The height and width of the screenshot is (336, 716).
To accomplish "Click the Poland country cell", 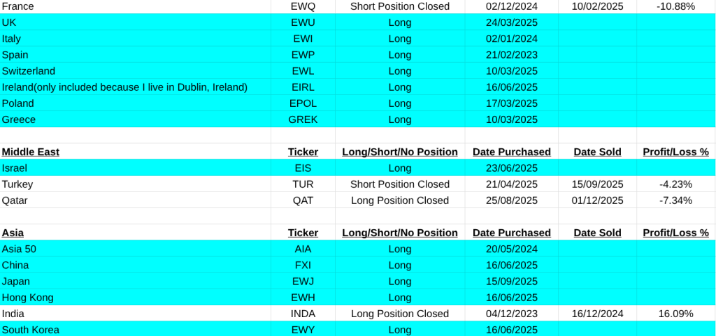I will (x=17, y=103).
